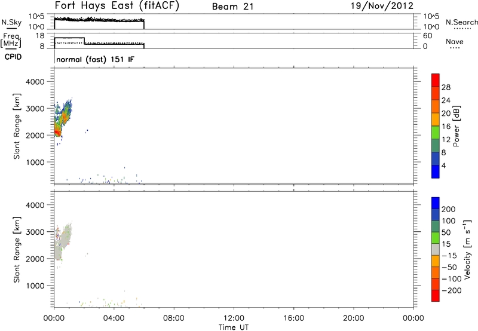Click the noise trace in the N.Sky panel
This screenshot has width=478, height=331.
99,20
